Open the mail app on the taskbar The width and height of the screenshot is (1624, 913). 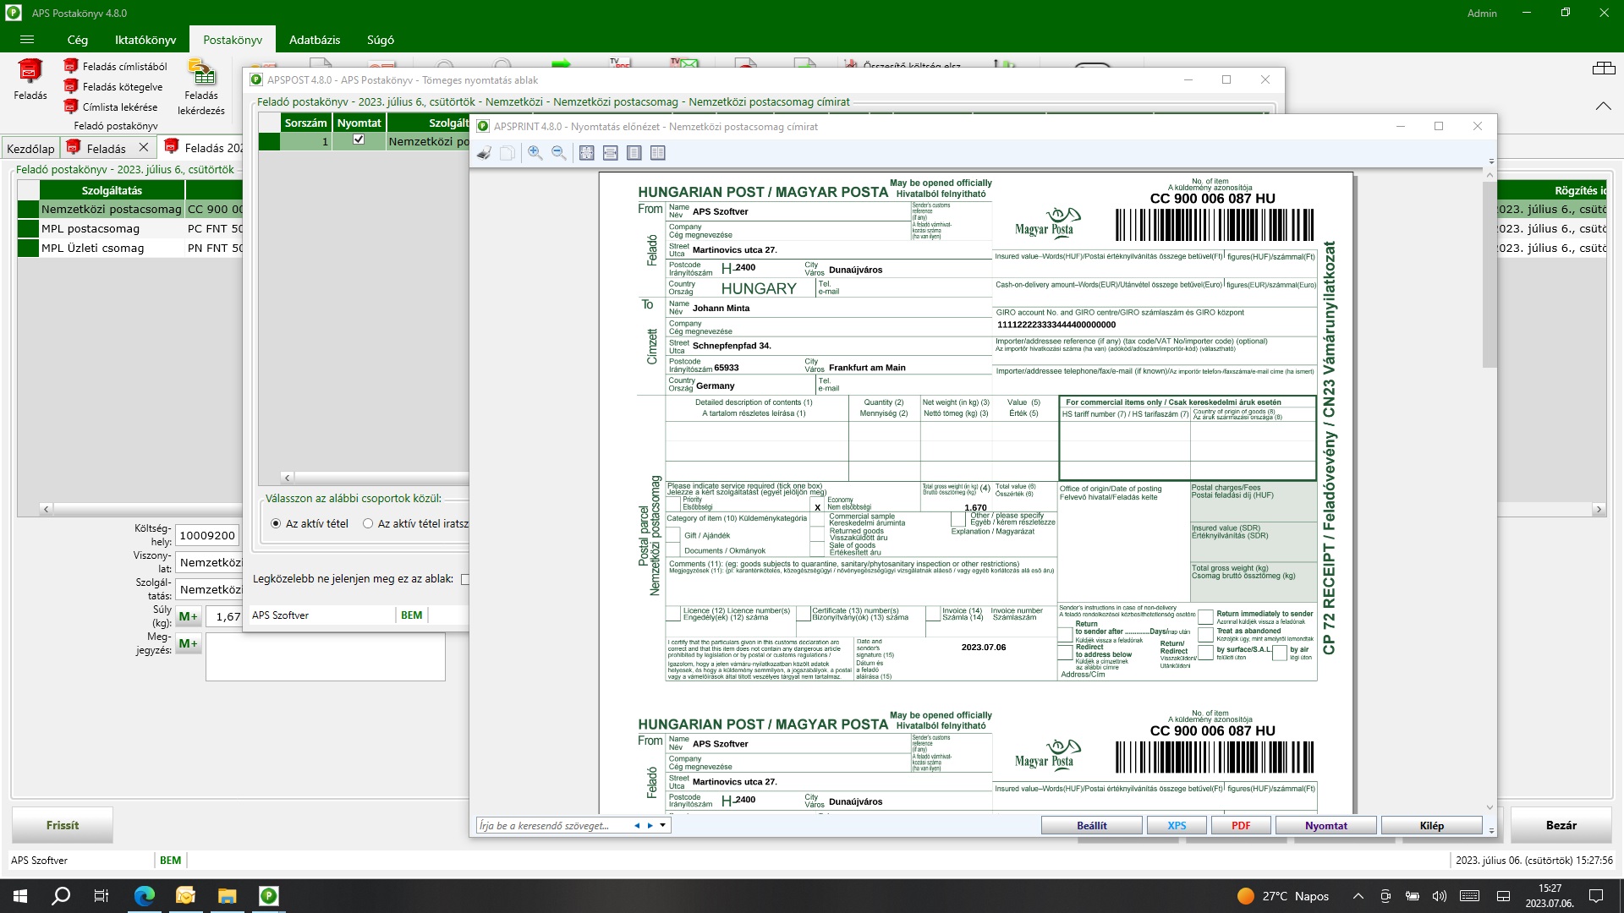(x=185, y=896)
